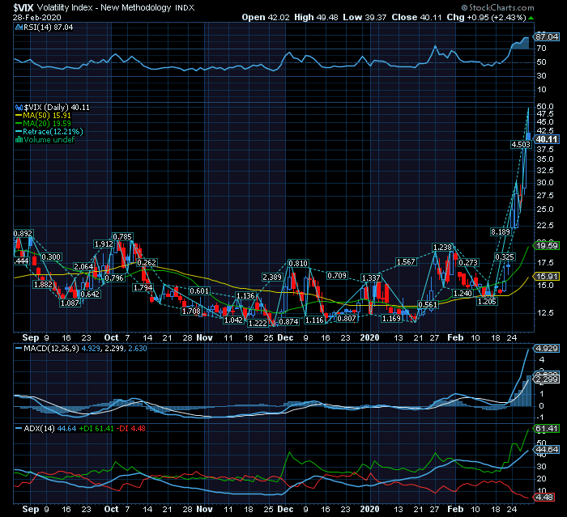
Task: Click the 0.601 retrace label
Action: click(x=199, y=290)
